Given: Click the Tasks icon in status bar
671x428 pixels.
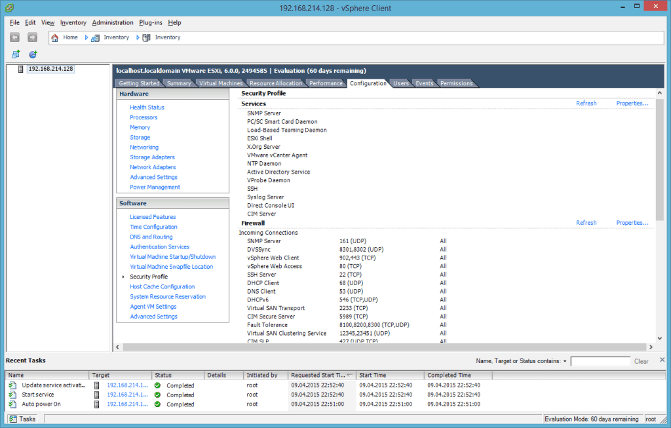Looking at the screenshot, I should (13, 419).
